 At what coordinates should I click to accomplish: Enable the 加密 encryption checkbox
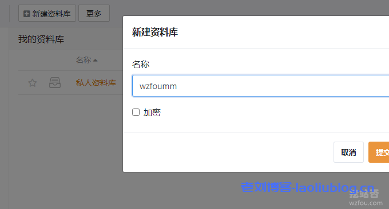click(136, 112)
